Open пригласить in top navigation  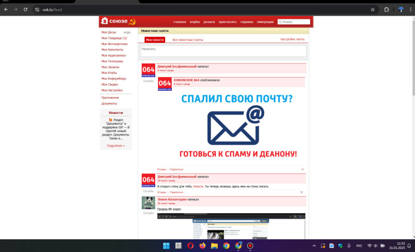coord(228,22)
